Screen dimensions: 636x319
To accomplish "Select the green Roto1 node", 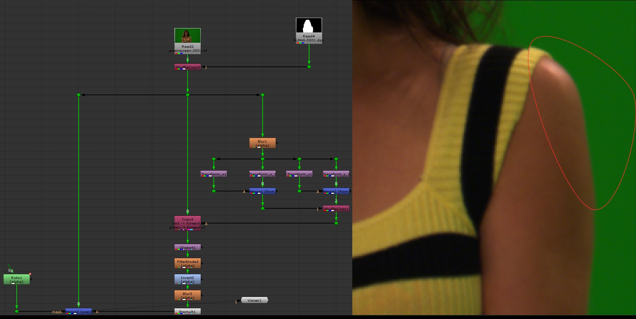I will point(16,280).
